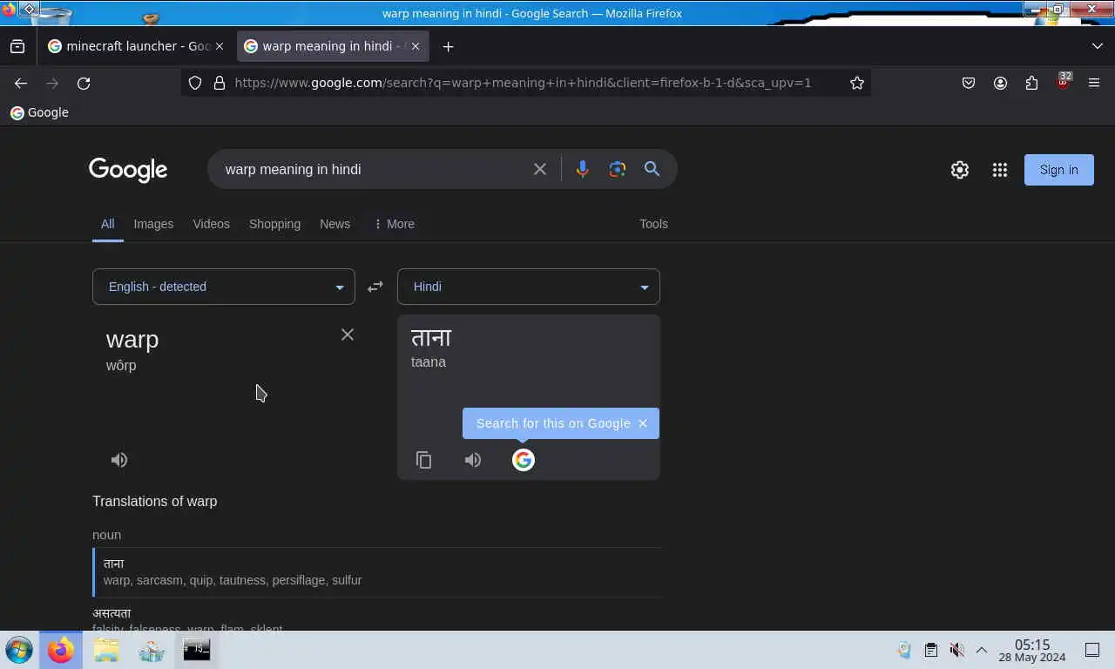This screenshot has height=669, width=1115.
Task: Switch to News results
Action: 334,224
